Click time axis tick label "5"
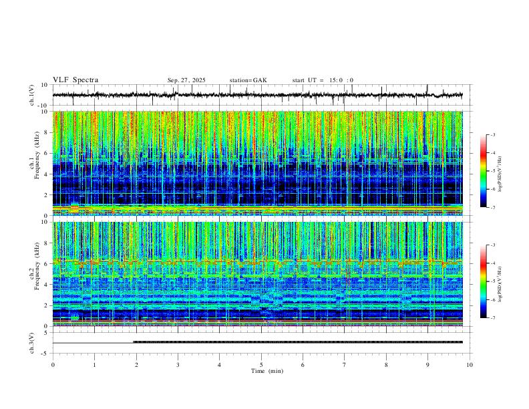 pyautogui.click(x=261, y=365)
